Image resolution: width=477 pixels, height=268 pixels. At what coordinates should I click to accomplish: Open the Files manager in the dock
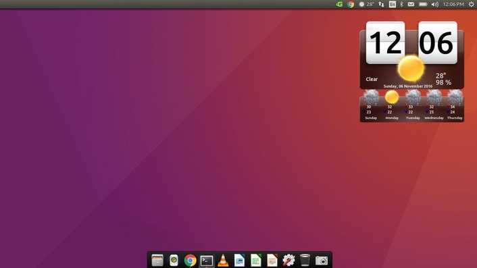click(157, 261)
